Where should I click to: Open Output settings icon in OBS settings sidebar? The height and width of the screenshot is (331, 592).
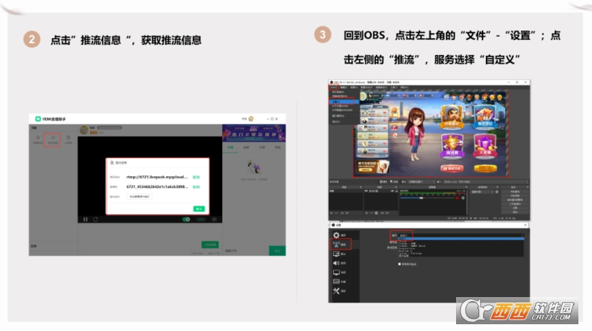[336, 254]
